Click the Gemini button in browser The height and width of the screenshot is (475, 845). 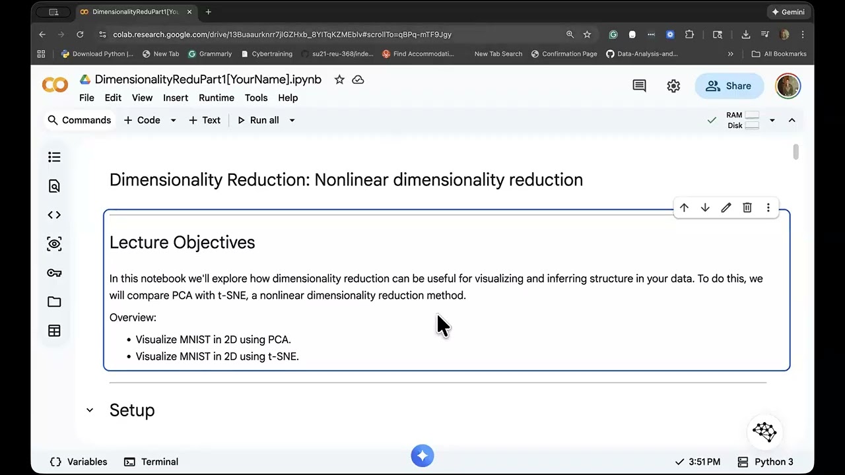(788, 12)
